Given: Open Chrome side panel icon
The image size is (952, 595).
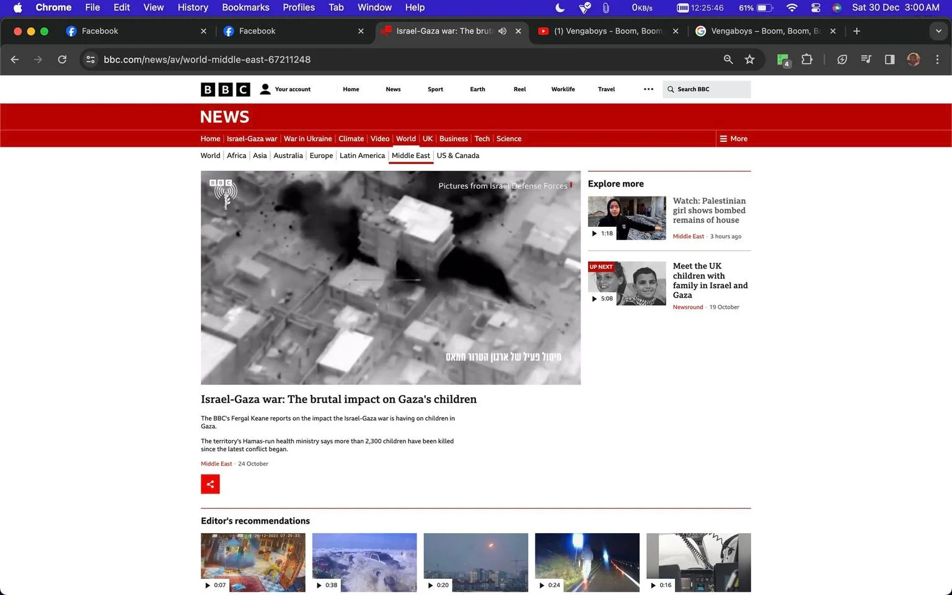Looking at the screenshot, I should coord(889,59).
